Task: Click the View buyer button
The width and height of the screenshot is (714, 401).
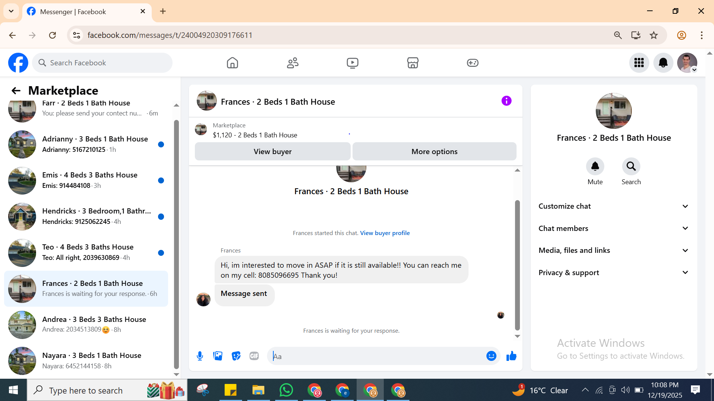Action: click(x=273, y=151)
